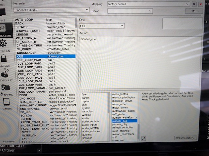Choose the repeat action category
This screenshot has height=156, width=209.
tap(86, 101)
